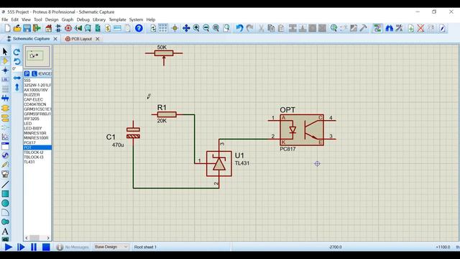Toggle grid display toolbar icon

point(163,28)
